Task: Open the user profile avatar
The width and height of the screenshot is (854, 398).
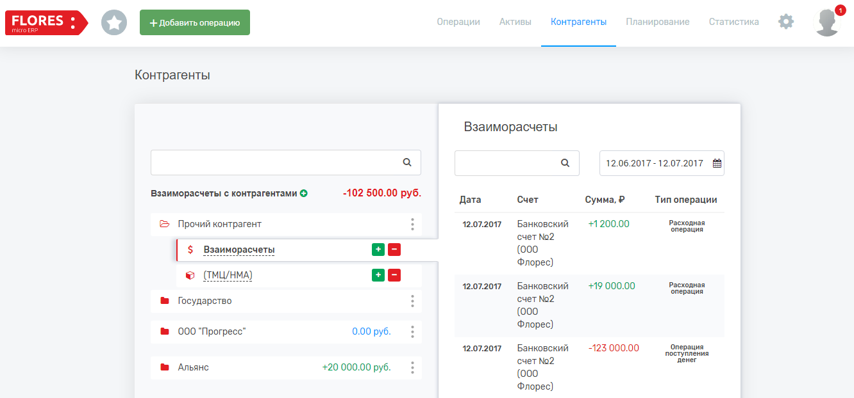Action: point(826,22)
